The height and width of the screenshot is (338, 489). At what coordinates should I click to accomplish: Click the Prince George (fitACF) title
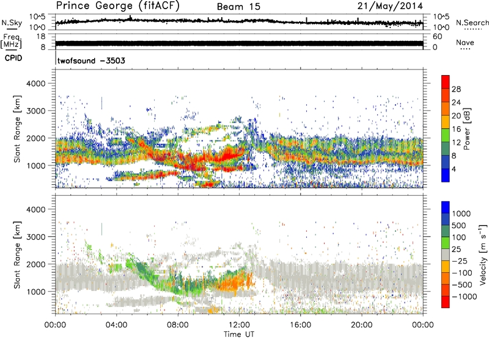click(x=117, y=6)
